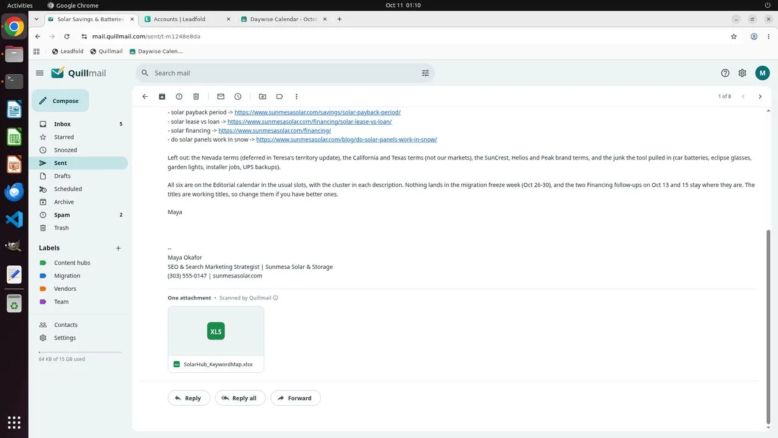778x438 pixels.
Task: Open the Starred folder
Action: tap(78, 137)
